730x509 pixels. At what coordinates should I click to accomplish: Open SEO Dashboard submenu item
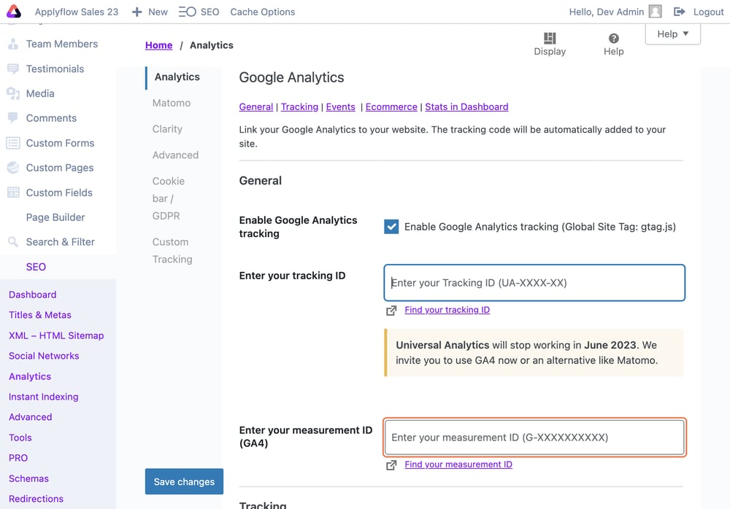33,295
